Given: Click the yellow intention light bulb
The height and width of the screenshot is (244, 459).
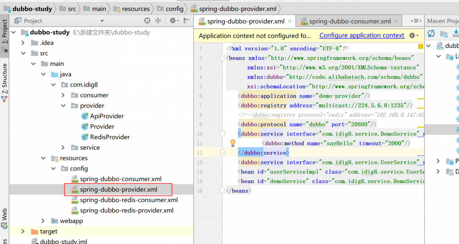Looking at the screenshot, I should click(x=233, y=143).
